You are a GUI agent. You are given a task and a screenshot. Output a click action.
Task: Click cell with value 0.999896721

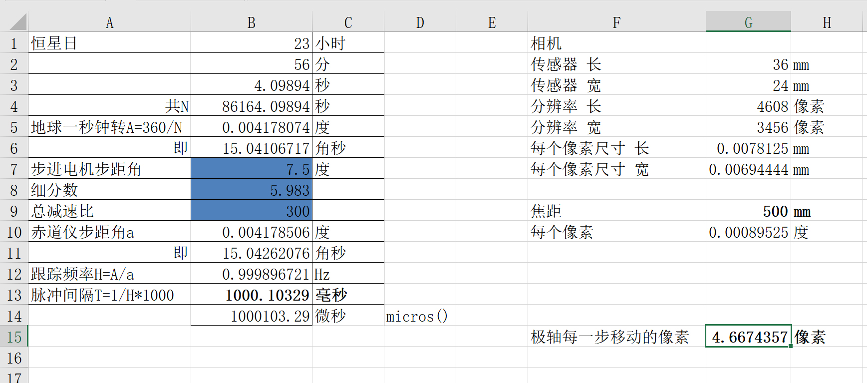252,274
